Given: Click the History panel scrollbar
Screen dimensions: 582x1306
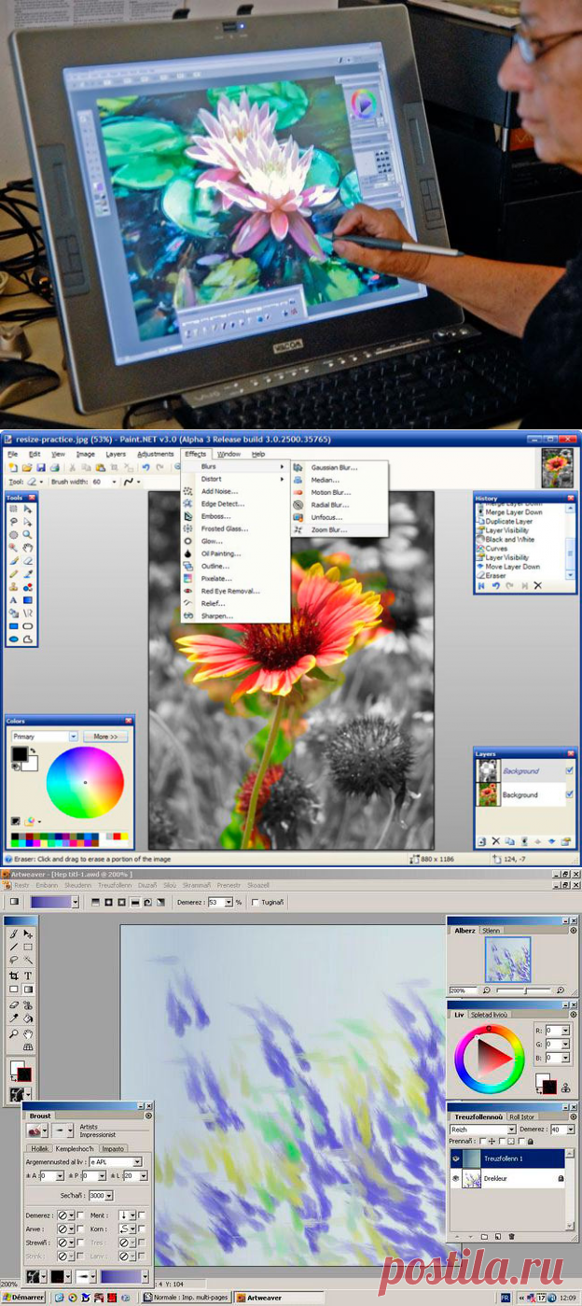Looking at the screenshot, I should 569,541.
